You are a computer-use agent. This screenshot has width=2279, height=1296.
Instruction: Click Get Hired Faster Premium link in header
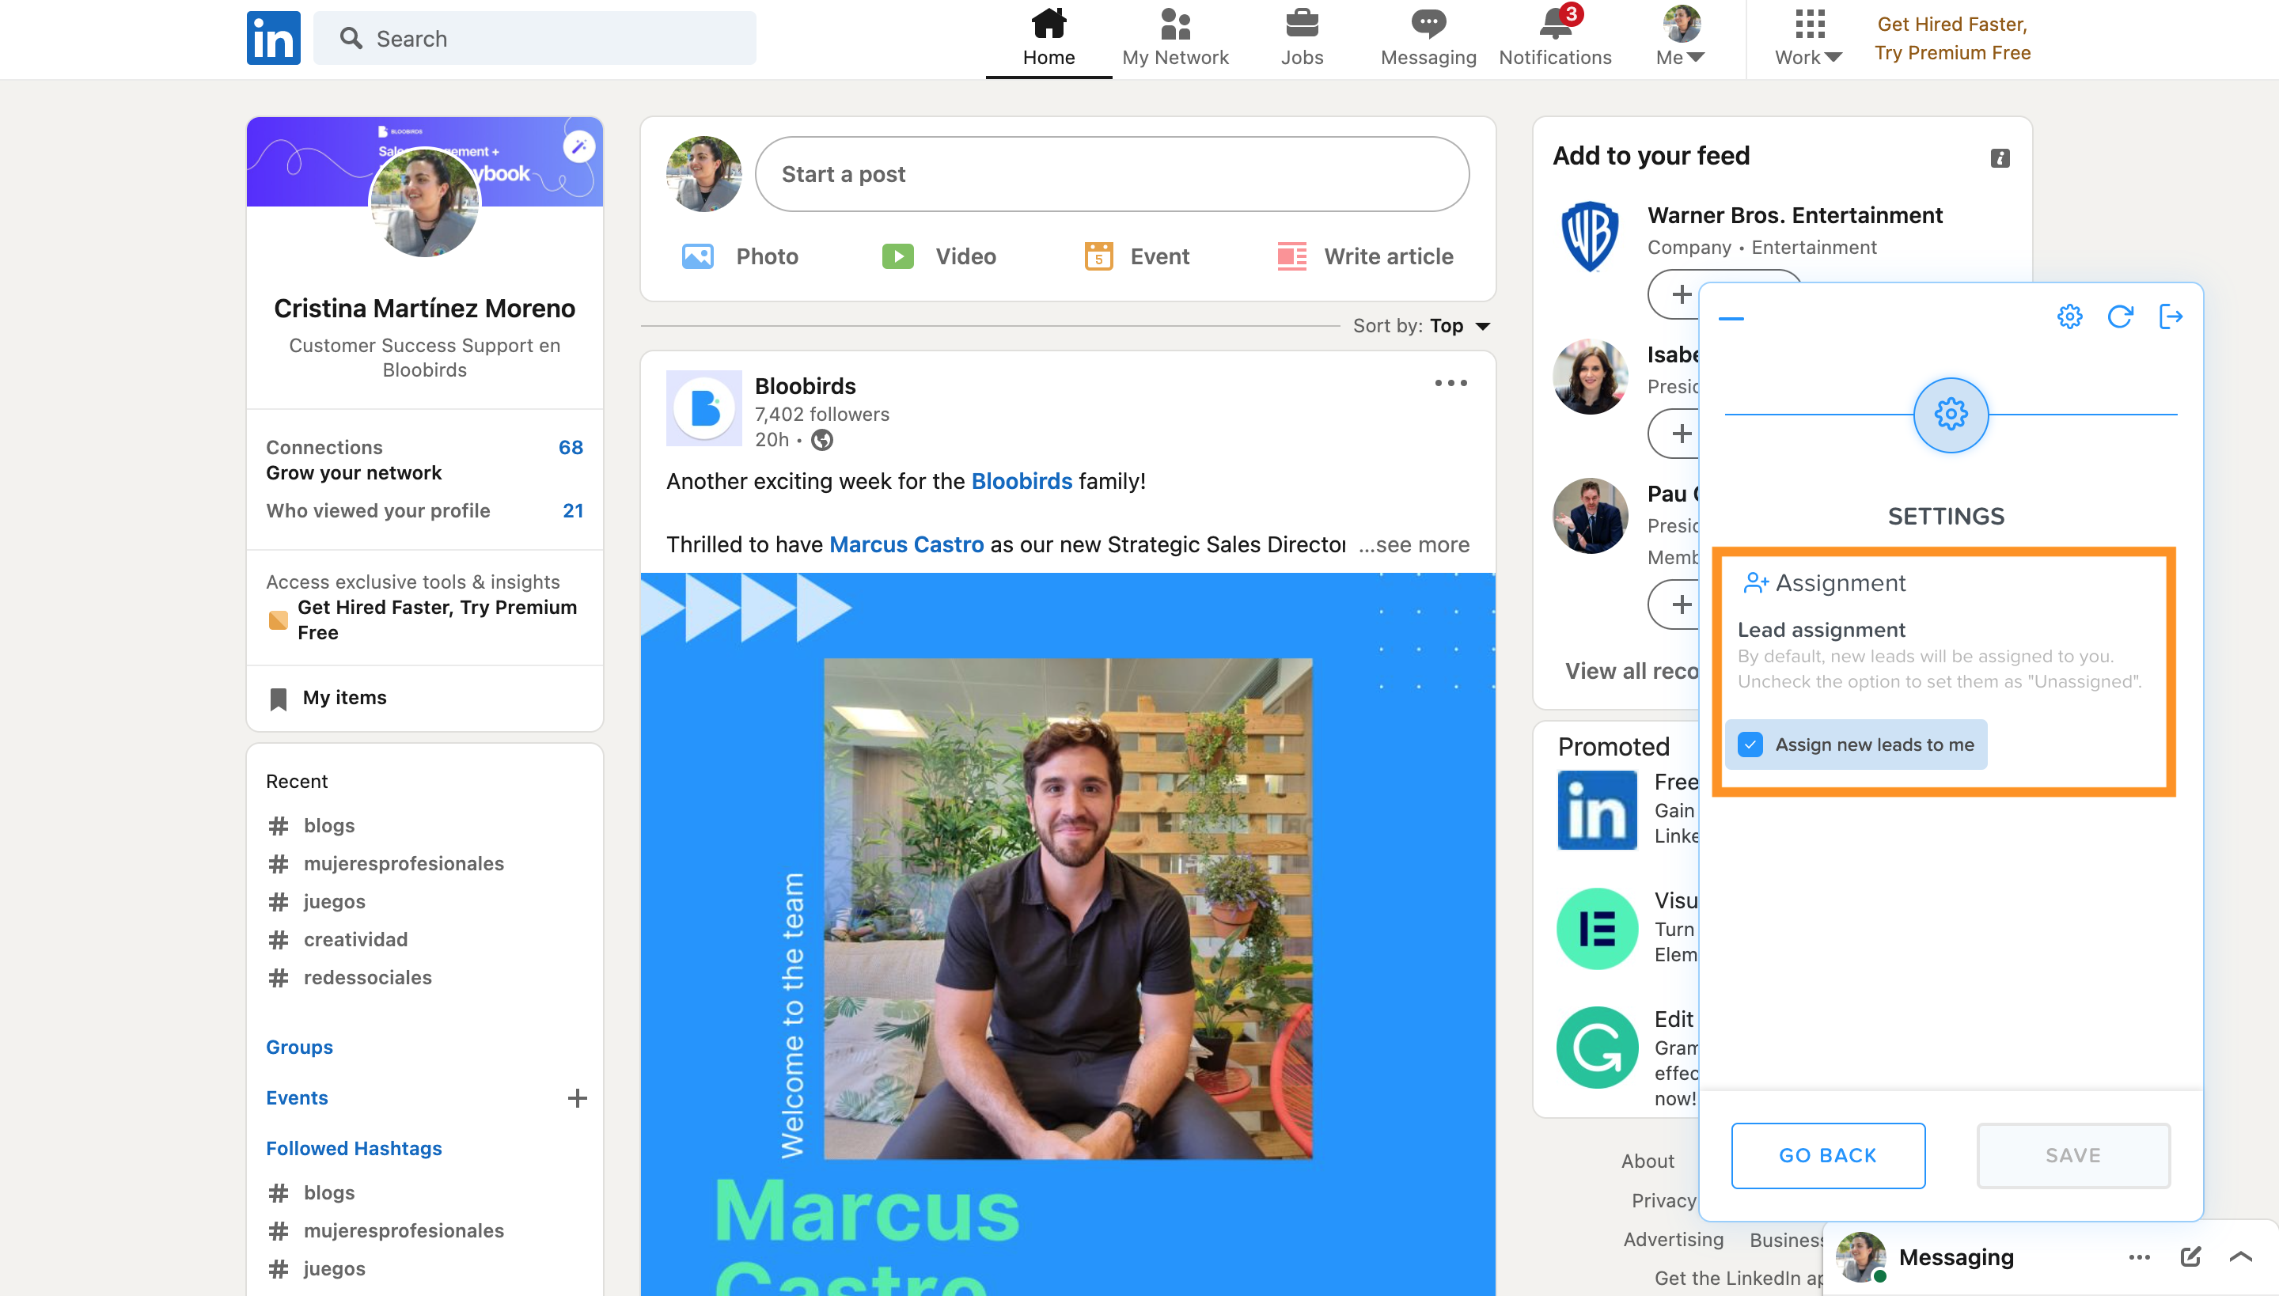click(1952, 38)
